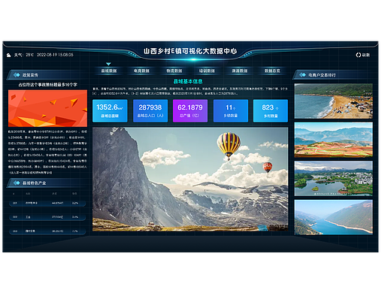Open the orange policy banner image
The image size is (391, 293).
pos(47,108)
